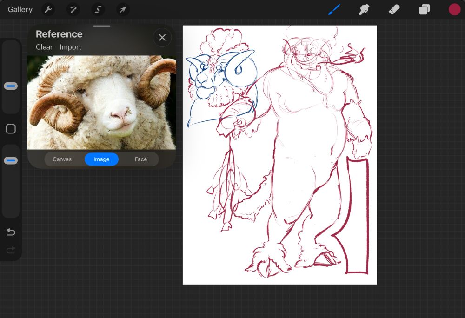Open the Adjustments magic wand menu
The width and height of the screenshot is (465, 318).
pos(73,9)
